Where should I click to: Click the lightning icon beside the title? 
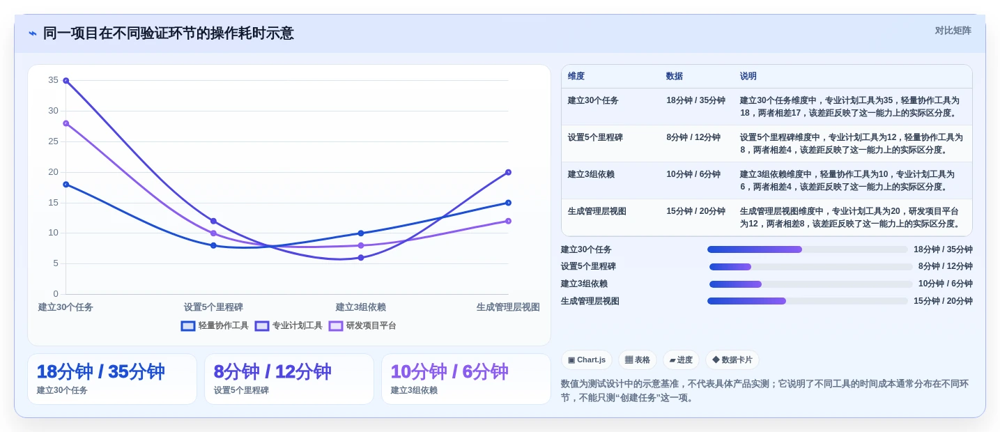pyautogui.click(x=33, y=33)
